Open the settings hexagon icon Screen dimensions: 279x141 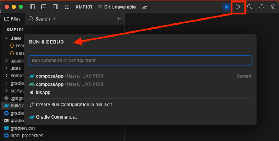(x=273, y=7)
